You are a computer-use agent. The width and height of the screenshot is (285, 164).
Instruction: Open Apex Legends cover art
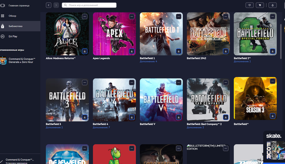point(114,34)
